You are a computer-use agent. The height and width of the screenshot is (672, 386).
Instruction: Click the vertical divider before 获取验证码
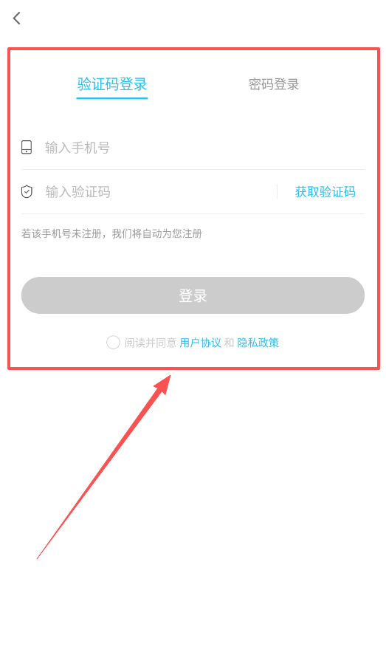(x=278, y=191)
